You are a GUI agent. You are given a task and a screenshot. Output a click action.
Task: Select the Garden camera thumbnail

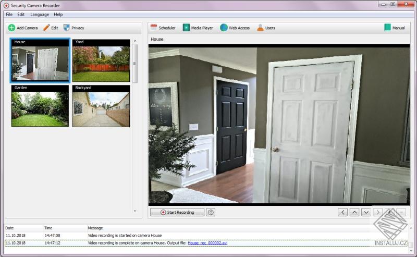(x=40, y=106)
